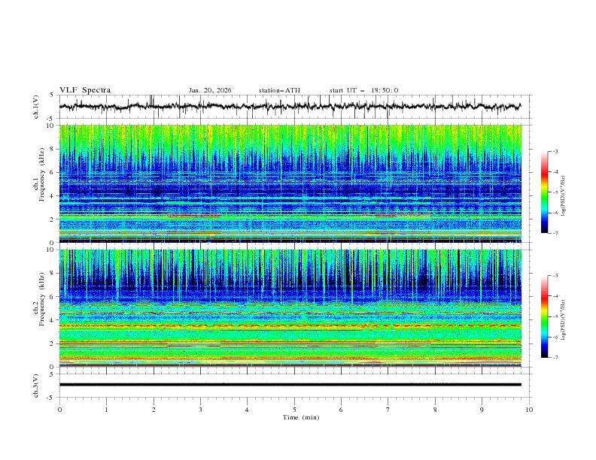Screen dimensions: 596x460
Task: Click the '5' tick on the time axis
Action: click(x=294, y=410)
